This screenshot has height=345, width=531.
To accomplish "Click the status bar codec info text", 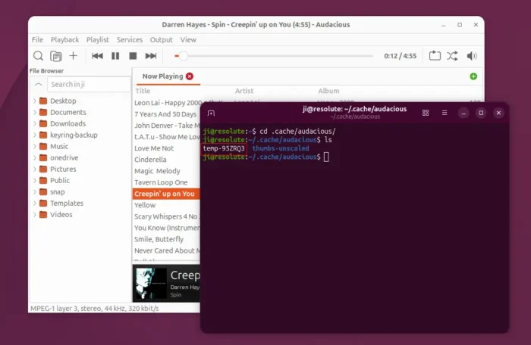I will 95,308.
